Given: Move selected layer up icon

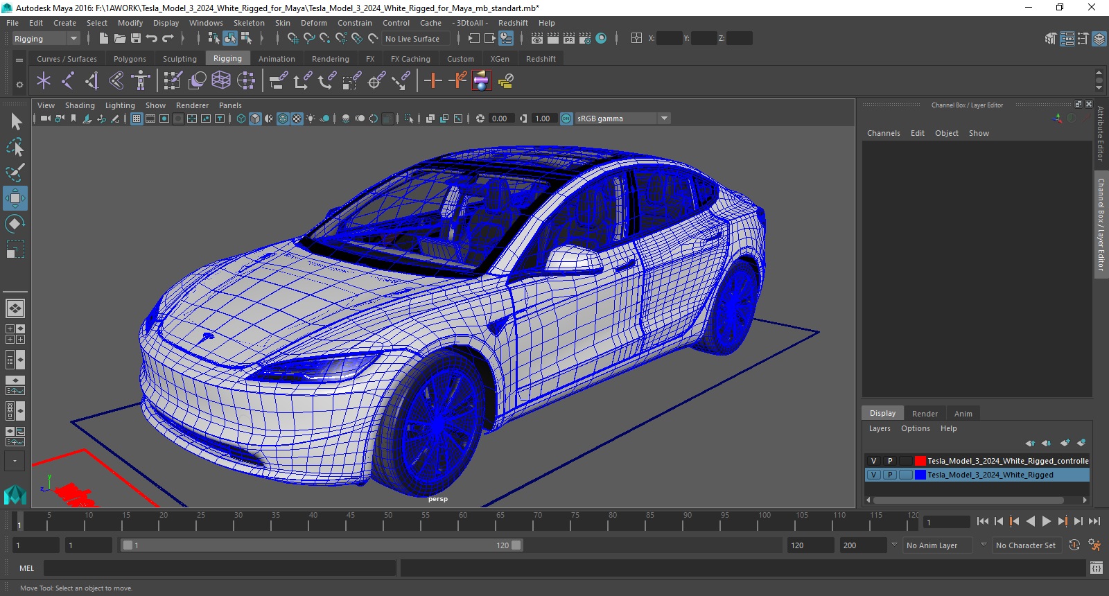Looking at the screenshot, I should 1030,443.
